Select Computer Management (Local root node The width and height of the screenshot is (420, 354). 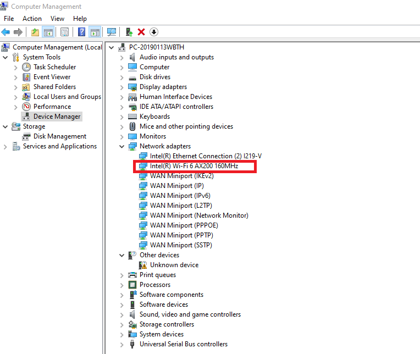point(57,47)
